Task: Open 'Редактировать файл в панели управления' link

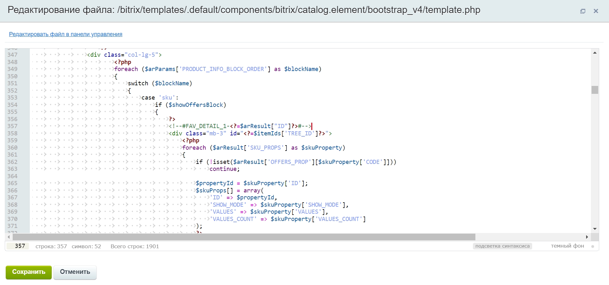Action: pos(65,34)
